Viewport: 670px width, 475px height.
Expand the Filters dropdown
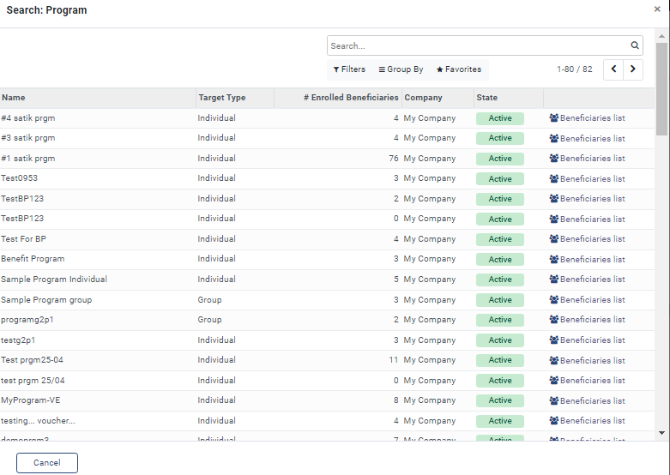click(349, 69)
